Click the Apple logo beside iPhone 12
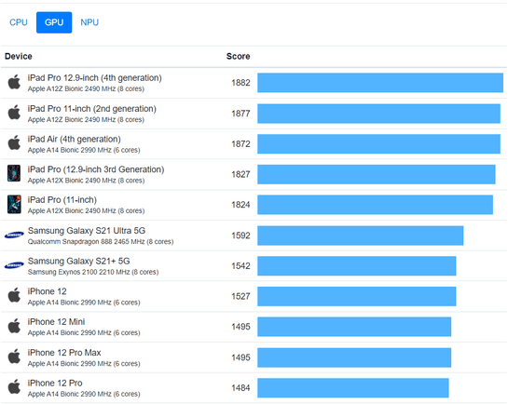The height and width of the screenshot is (404, 522). (x=14, y=296)
